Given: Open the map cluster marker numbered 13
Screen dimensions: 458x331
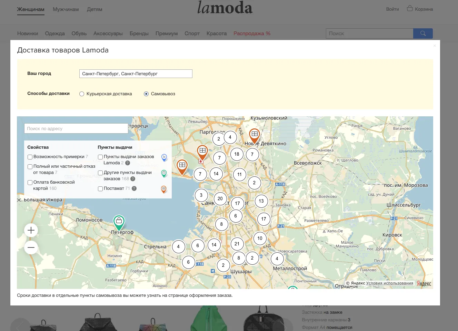Looking at the screenshot, I should pos(261,201).
